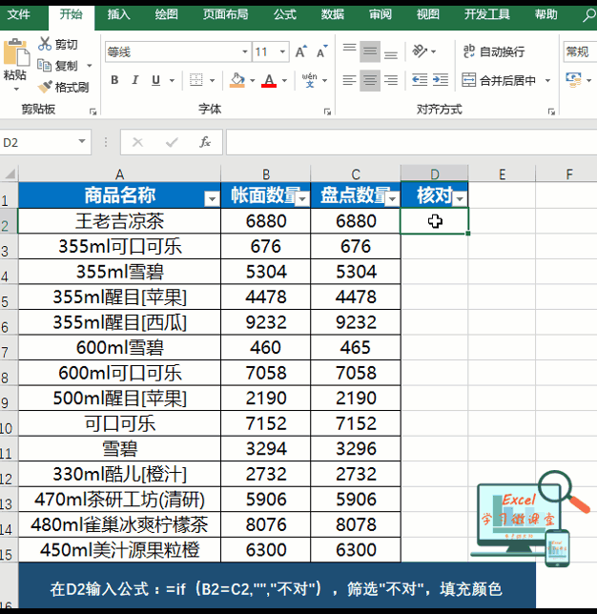Switch to the 公式 tab
The height and width of the screenshot is (614, 597).
click(x=285, y=15)
